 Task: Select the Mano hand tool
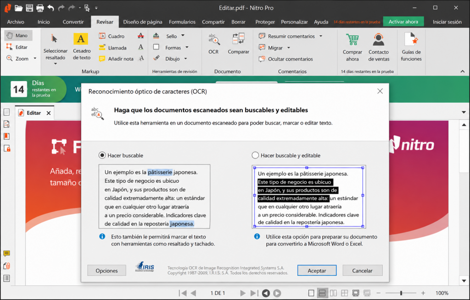tap(18, 35)
